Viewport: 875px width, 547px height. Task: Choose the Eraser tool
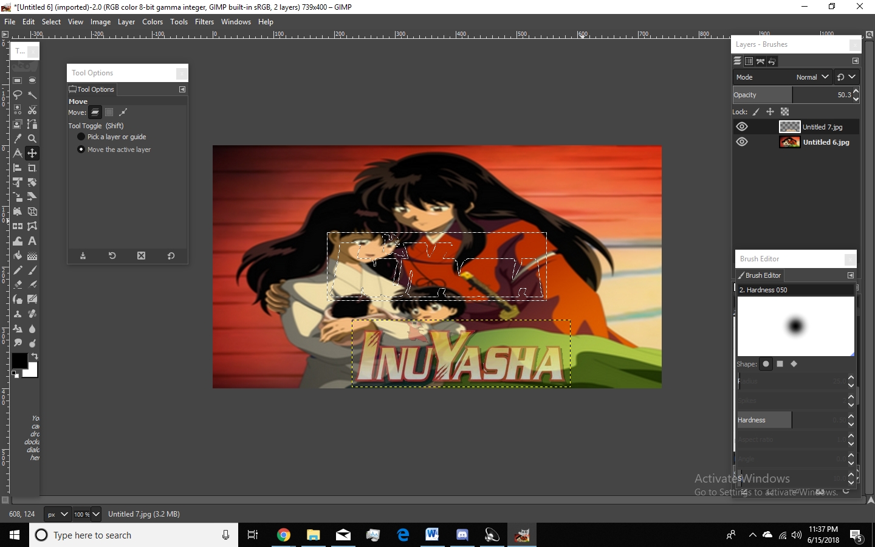click(18, 284)
